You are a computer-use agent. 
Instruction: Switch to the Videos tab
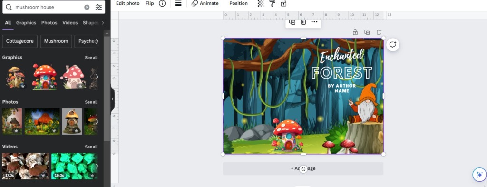[70, 23]
